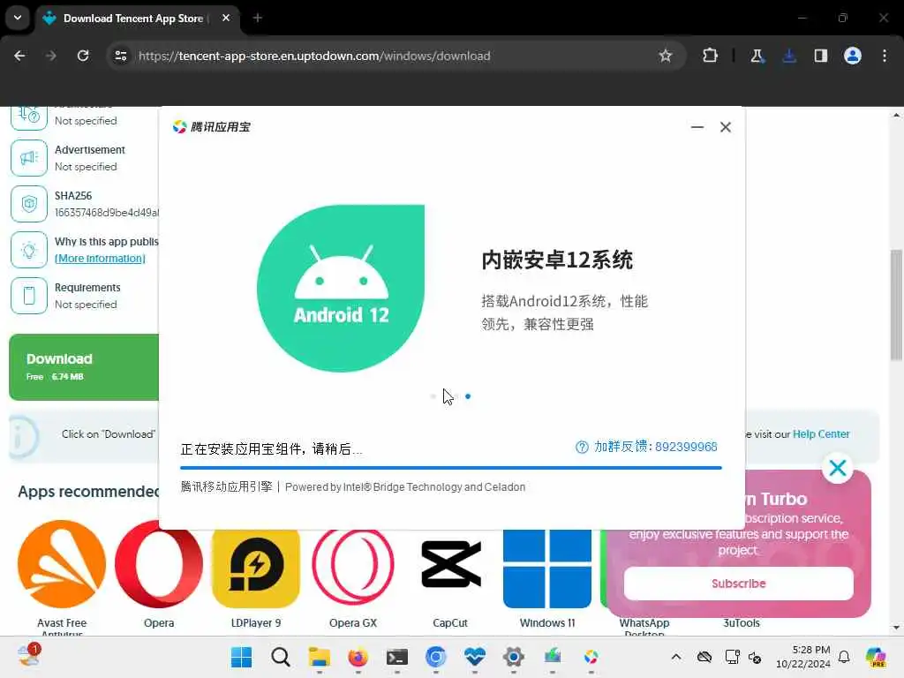
Task: Reload the Uptodown download page
Action: 83,56
